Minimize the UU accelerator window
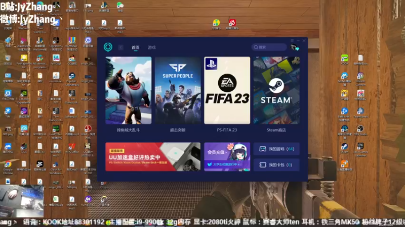This screenshot has height=227, width=405. point(298,40)
